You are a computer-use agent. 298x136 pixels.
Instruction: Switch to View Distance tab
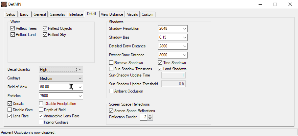pos(112,14)
